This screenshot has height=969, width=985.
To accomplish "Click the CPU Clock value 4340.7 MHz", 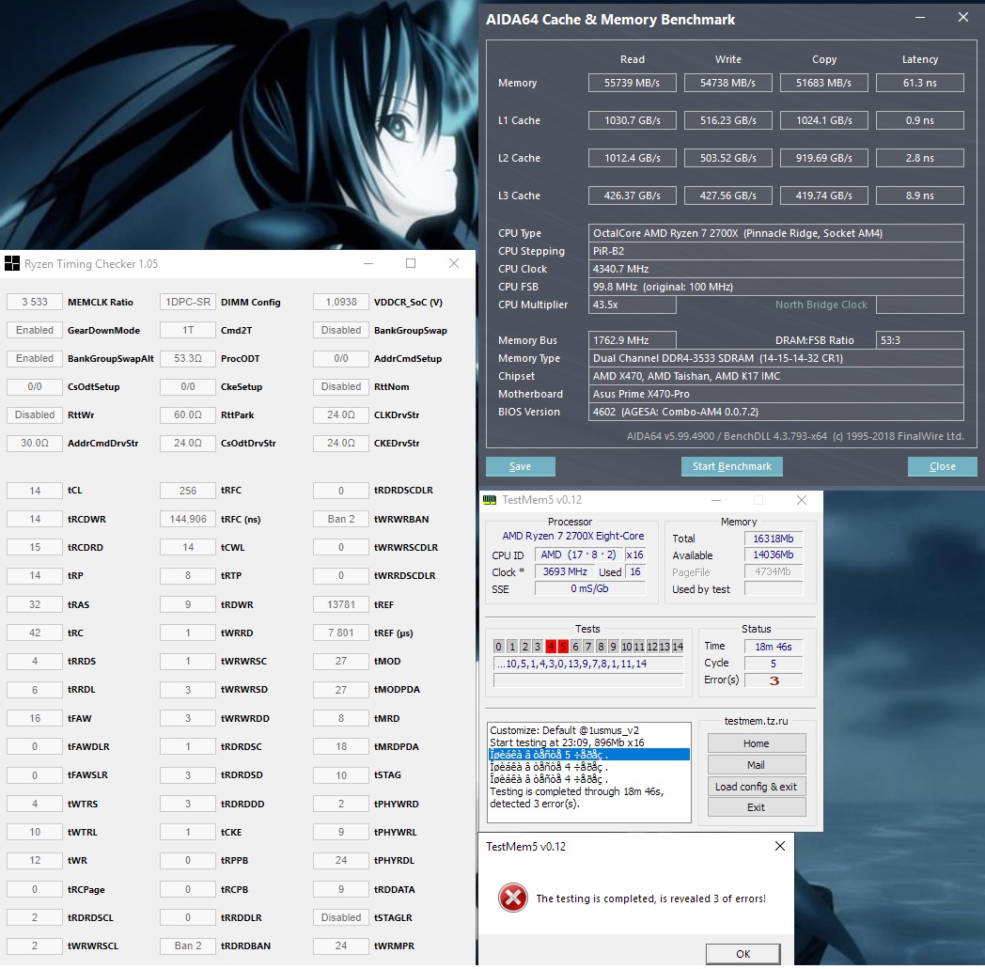I will [x=775, y=269].
